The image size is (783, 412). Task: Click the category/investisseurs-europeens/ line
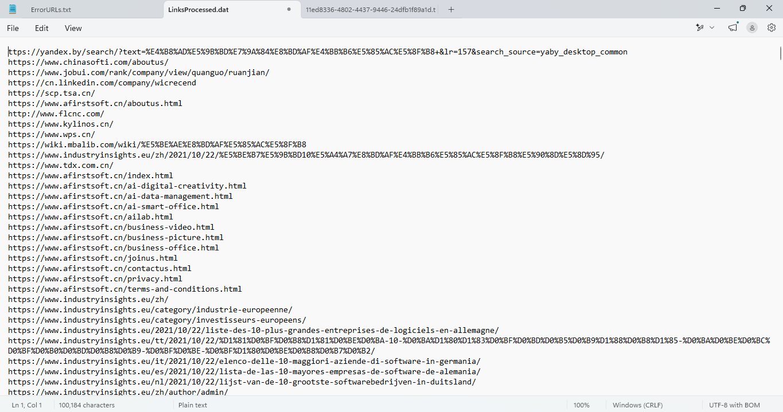point(157,320)
